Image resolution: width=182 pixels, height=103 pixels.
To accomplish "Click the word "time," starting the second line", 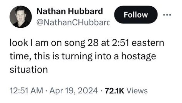I will pyautogui.click(x=20, y=56).
